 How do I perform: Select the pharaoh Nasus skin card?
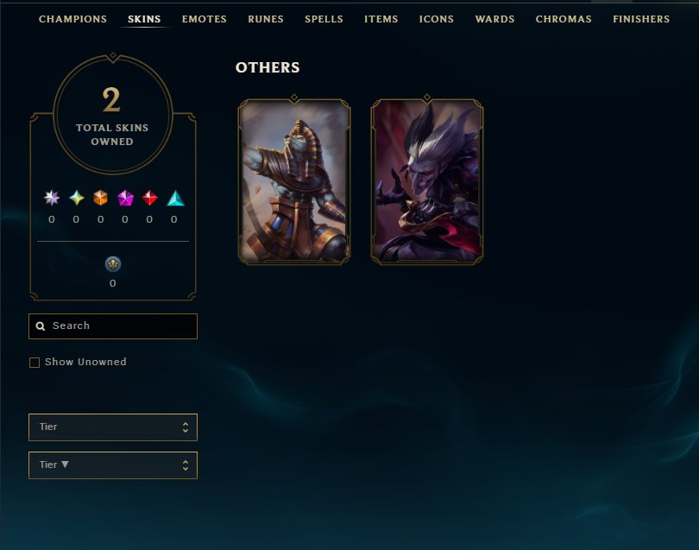point(294,180)
